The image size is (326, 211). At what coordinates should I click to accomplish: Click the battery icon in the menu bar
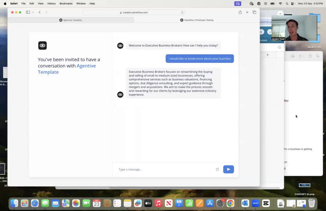[x=273, y=4]
